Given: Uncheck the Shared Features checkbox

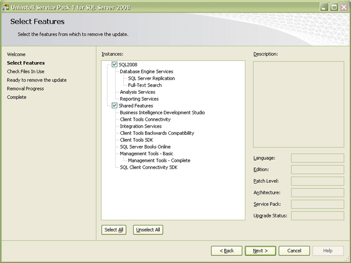Looking at the screenshot, I should pyautogui.click(x=114, y=106).
